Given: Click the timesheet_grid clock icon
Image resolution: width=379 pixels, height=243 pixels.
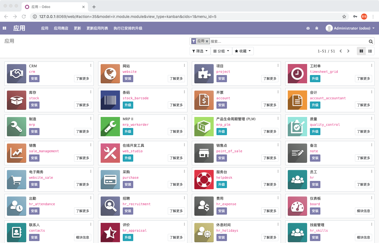Looking at the screenshot, I should pos(297,74).
